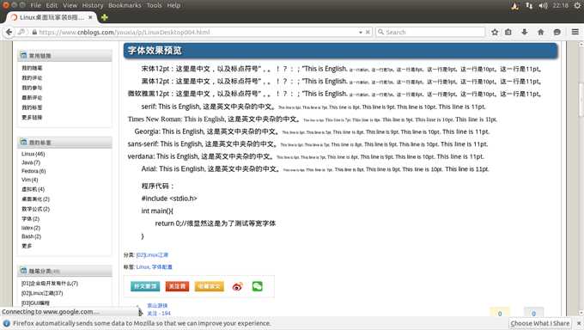Open the Bookmarks menu
584x330 pixels.
[125, 5]
